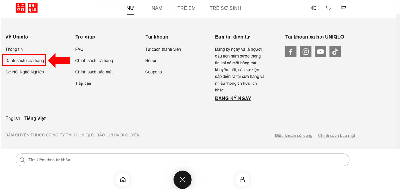Switch language to English
This screenshot has height=191, width=402.
(x=13, y=119)
